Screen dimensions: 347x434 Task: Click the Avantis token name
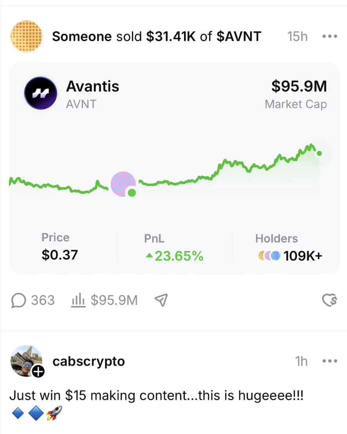[92, 86]
